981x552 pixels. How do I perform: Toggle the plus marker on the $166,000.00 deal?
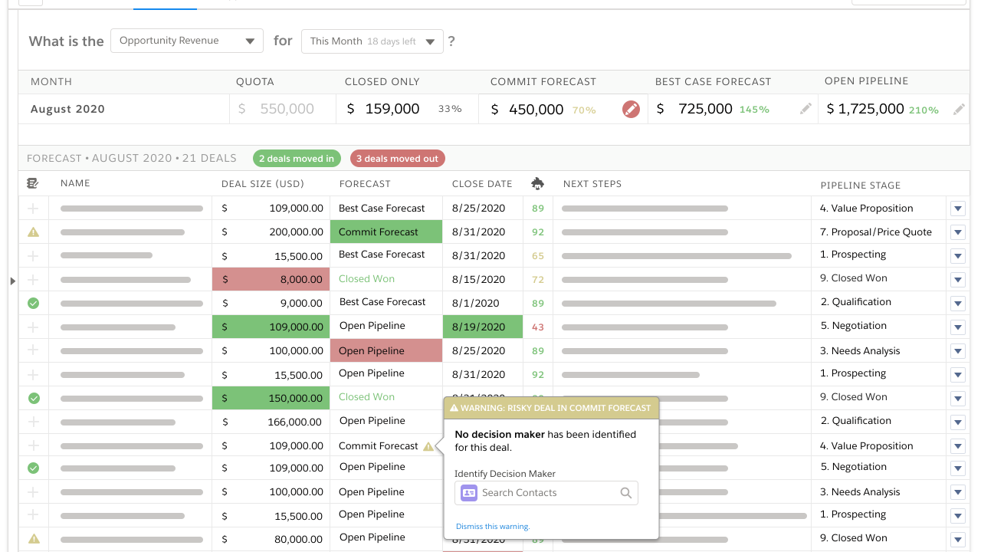[33, 422]
